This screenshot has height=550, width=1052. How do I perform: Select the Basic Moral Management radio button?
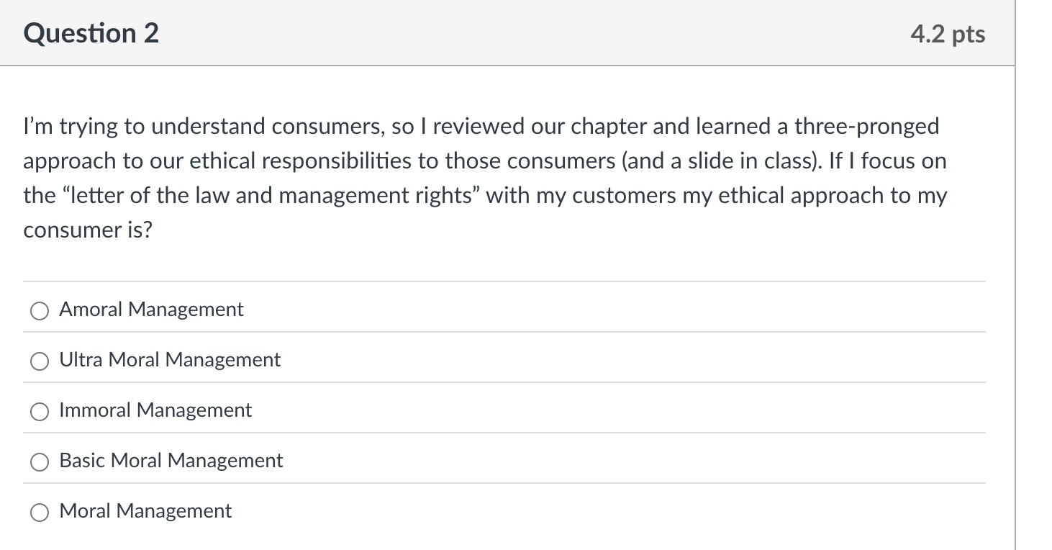(x=40, y=462)
